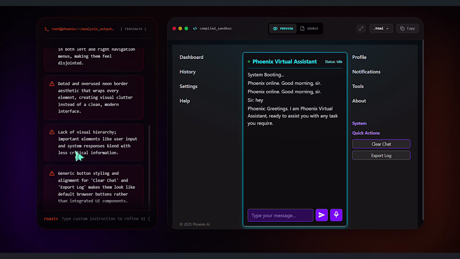Click the expand fullscreen icon in sandbox header

tap(361, 28)
